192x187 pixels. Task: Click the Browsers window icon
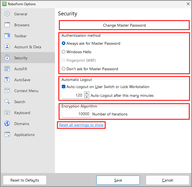pyautogui.click(x=7, y=25)
